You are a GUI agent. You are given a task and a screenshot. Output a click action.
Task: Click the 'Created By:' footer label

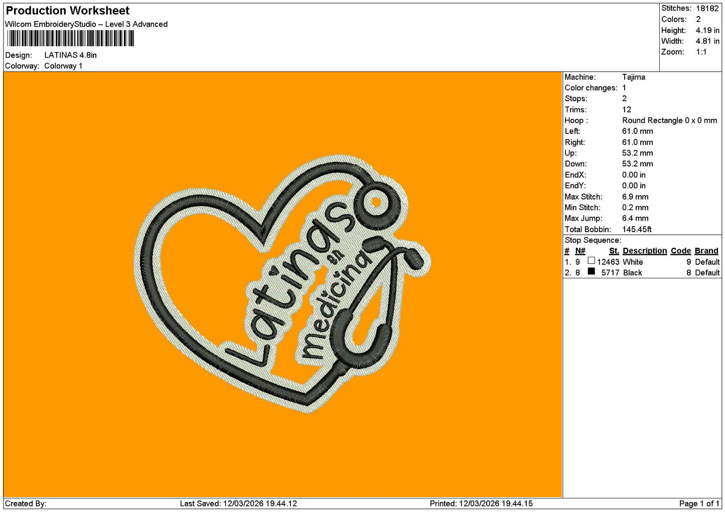pyautogui.click(x=26, y=503)
